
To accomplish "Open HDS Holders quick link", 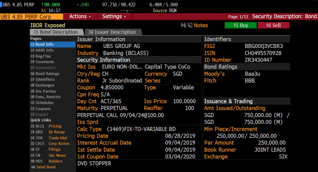I will point(46,161).
